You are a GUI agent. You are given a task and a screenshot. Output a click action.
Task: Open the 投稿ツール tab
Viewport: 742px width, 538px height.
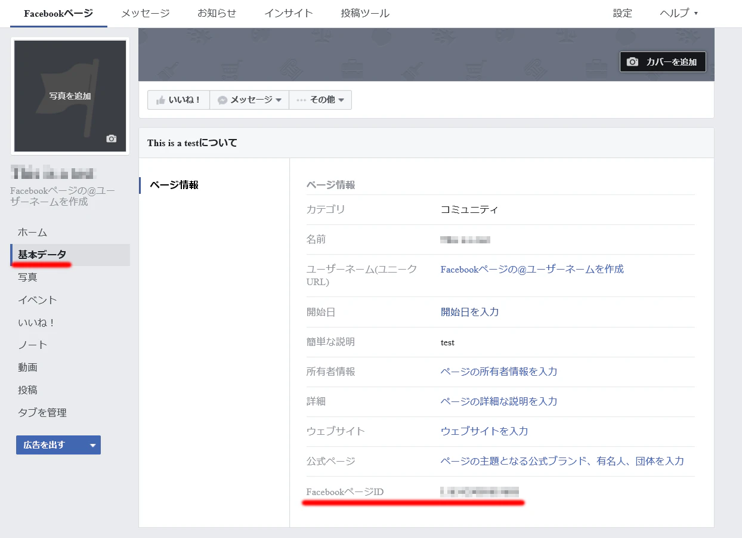coord(365,13)
